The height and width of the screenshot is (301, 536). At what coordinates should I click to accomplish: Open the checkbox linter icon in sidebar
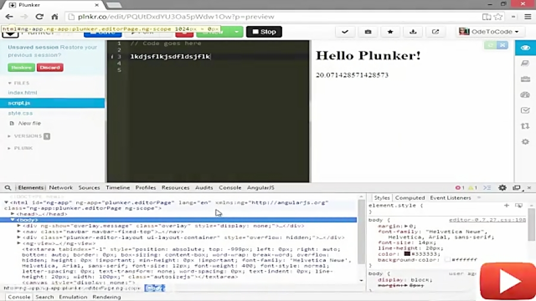tap(525, 110)
